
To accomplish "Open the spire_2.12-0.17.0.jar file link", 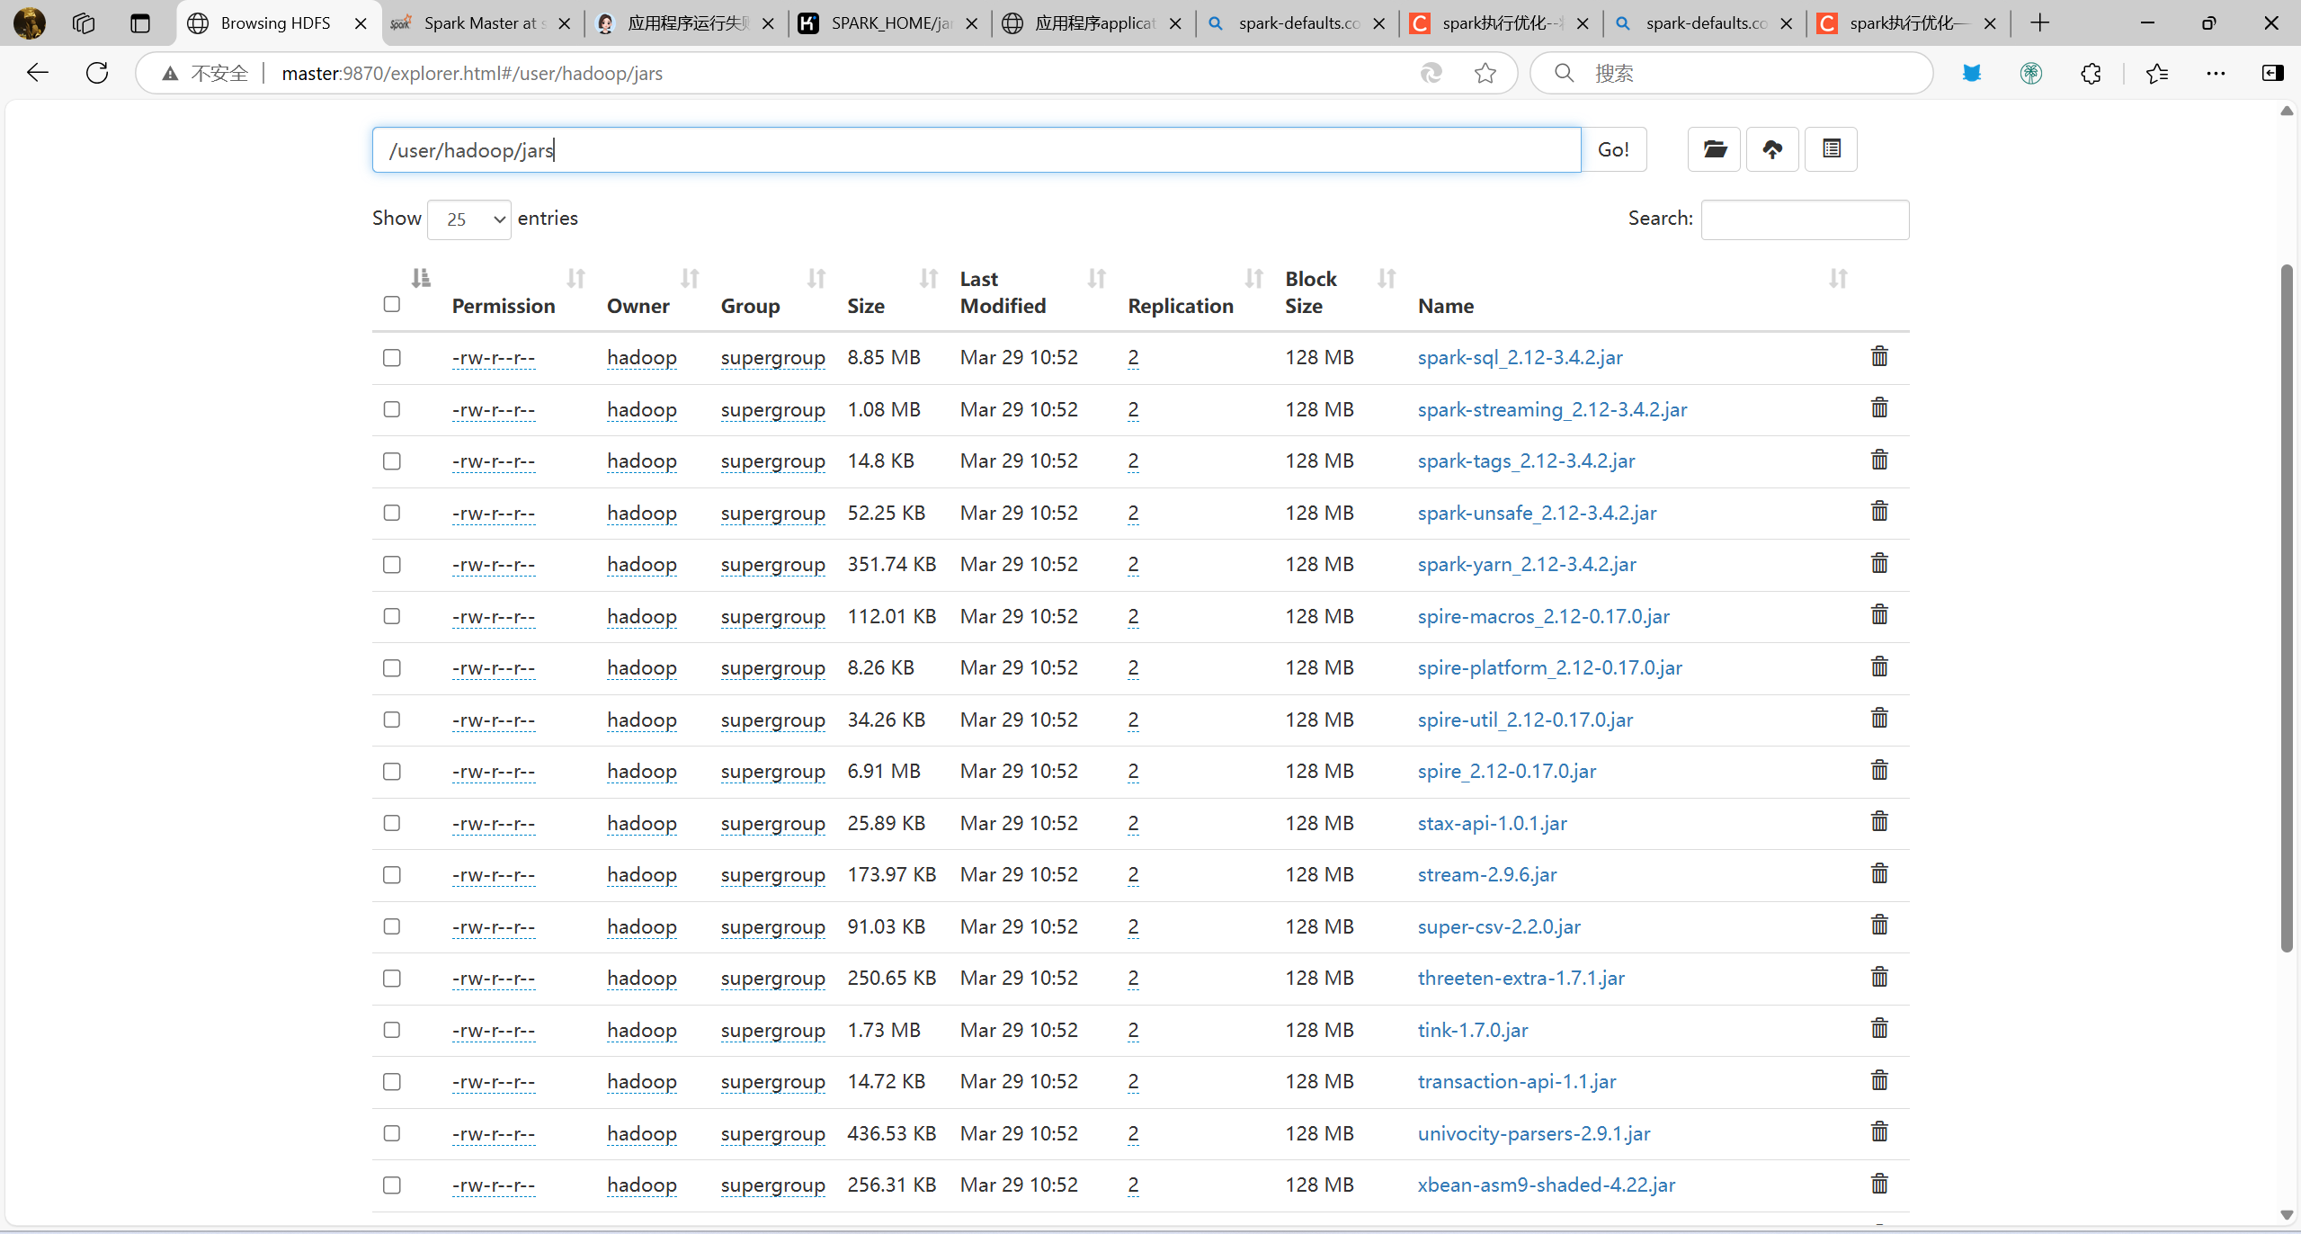I will [1505, 771].
